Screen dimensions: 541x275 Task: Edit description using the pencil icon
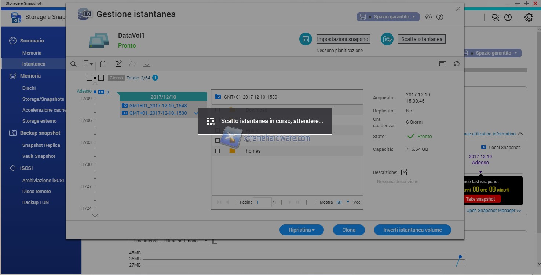404,172
